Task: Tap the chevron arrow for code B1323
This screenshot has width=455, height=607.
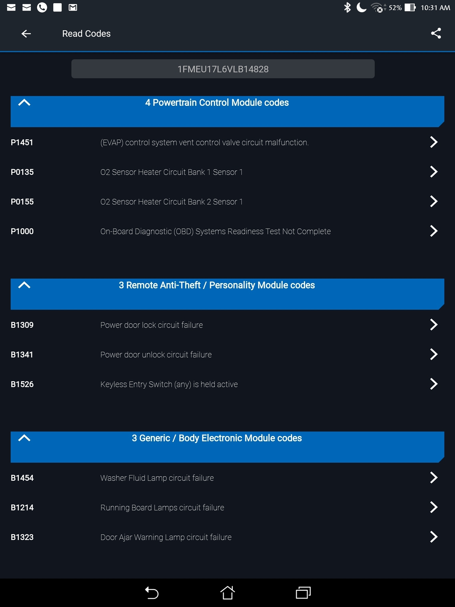Action: point(433,537)
